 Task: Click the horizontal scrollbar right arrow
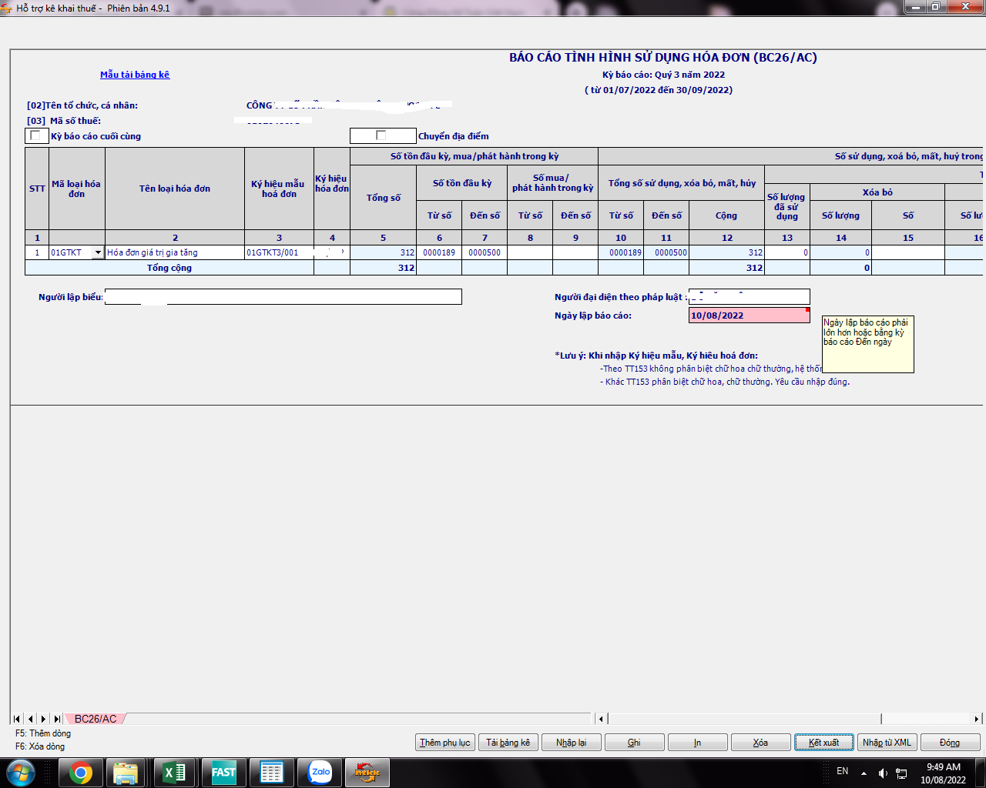click(x=976, y=719)
